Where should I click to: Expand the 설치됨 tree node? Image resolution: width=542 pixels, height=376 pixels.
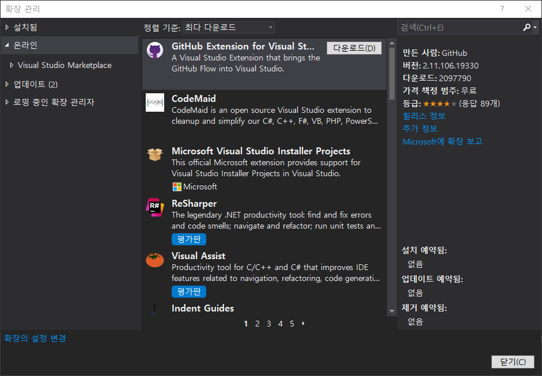click(7, 27)
